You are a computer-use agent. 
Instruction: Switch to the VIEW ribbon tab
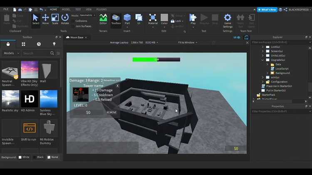pos(89,9)
